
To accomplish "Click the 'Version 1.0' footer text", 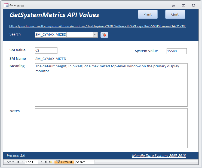I will pos(16,155).
